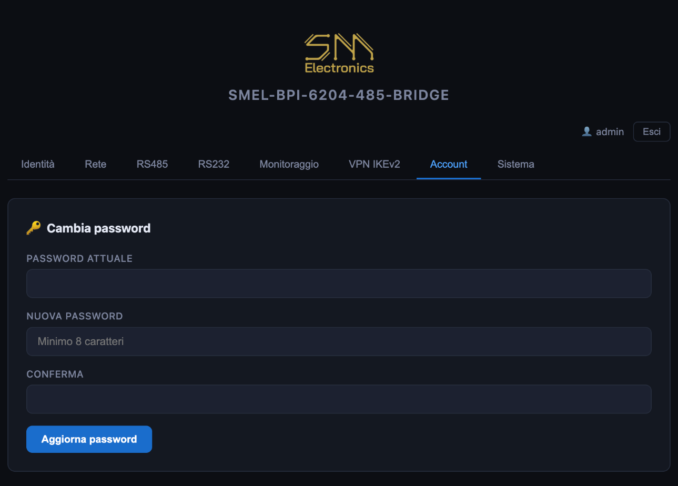Image resolution: width=678 pixels, height=486 pixels.
Task: Submit with the Aggiorna password button
Action: click(89, 439)
